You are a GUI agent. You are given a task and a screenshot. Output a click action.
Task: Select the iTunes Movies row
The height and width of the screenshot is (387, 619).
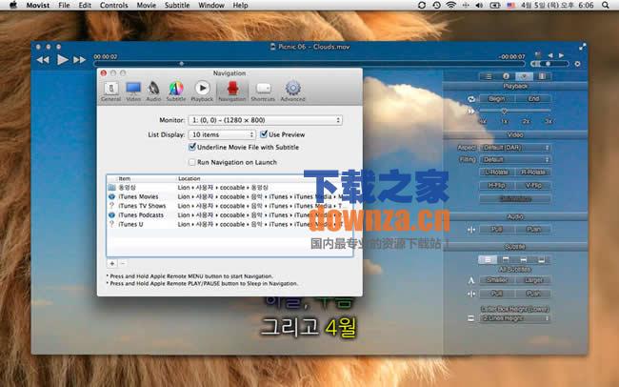click(x=229, y=196)
